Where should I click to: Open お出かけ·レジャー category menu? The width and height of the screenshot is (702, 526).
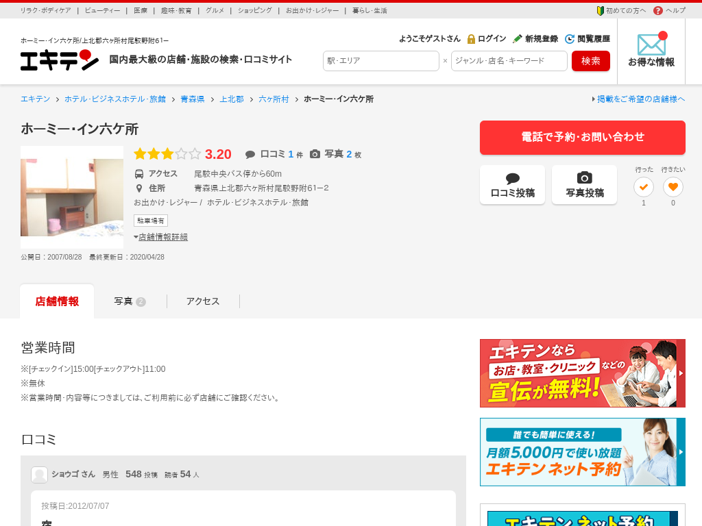pyautogui.click(x=313, y=11)
